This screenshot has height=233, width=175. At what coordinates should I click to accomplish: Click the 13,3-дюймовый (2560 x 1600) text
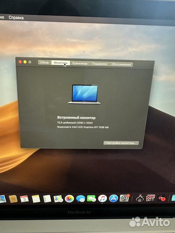75,123
